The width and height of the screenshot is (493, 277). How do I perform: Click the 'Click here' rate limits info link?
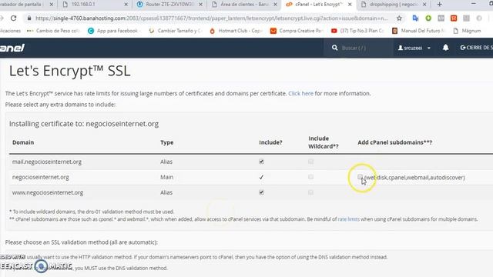(300, 93)
